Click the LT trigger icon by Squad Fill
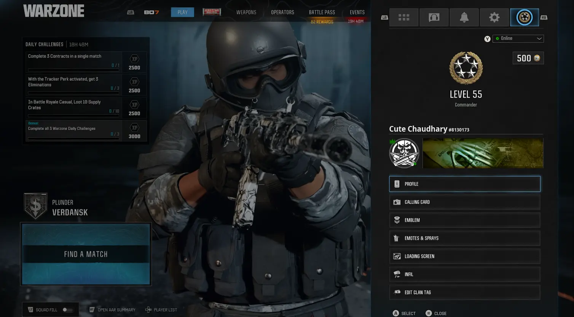 point(30,310)
